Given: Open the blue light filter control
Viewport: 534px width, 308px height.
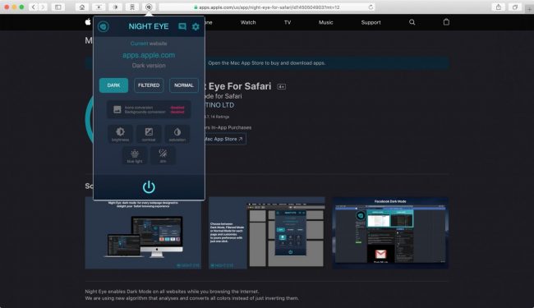Looking at the screenshot, I should (x=135, y=155).
